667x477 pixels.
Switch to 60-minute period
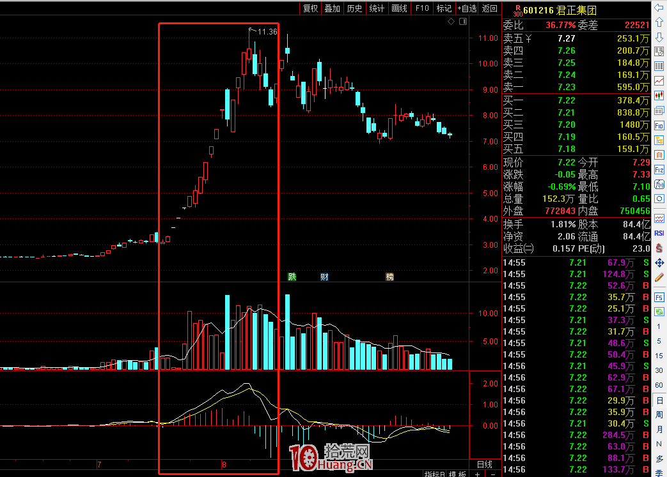pyautogui.click(x=659, y=385)
